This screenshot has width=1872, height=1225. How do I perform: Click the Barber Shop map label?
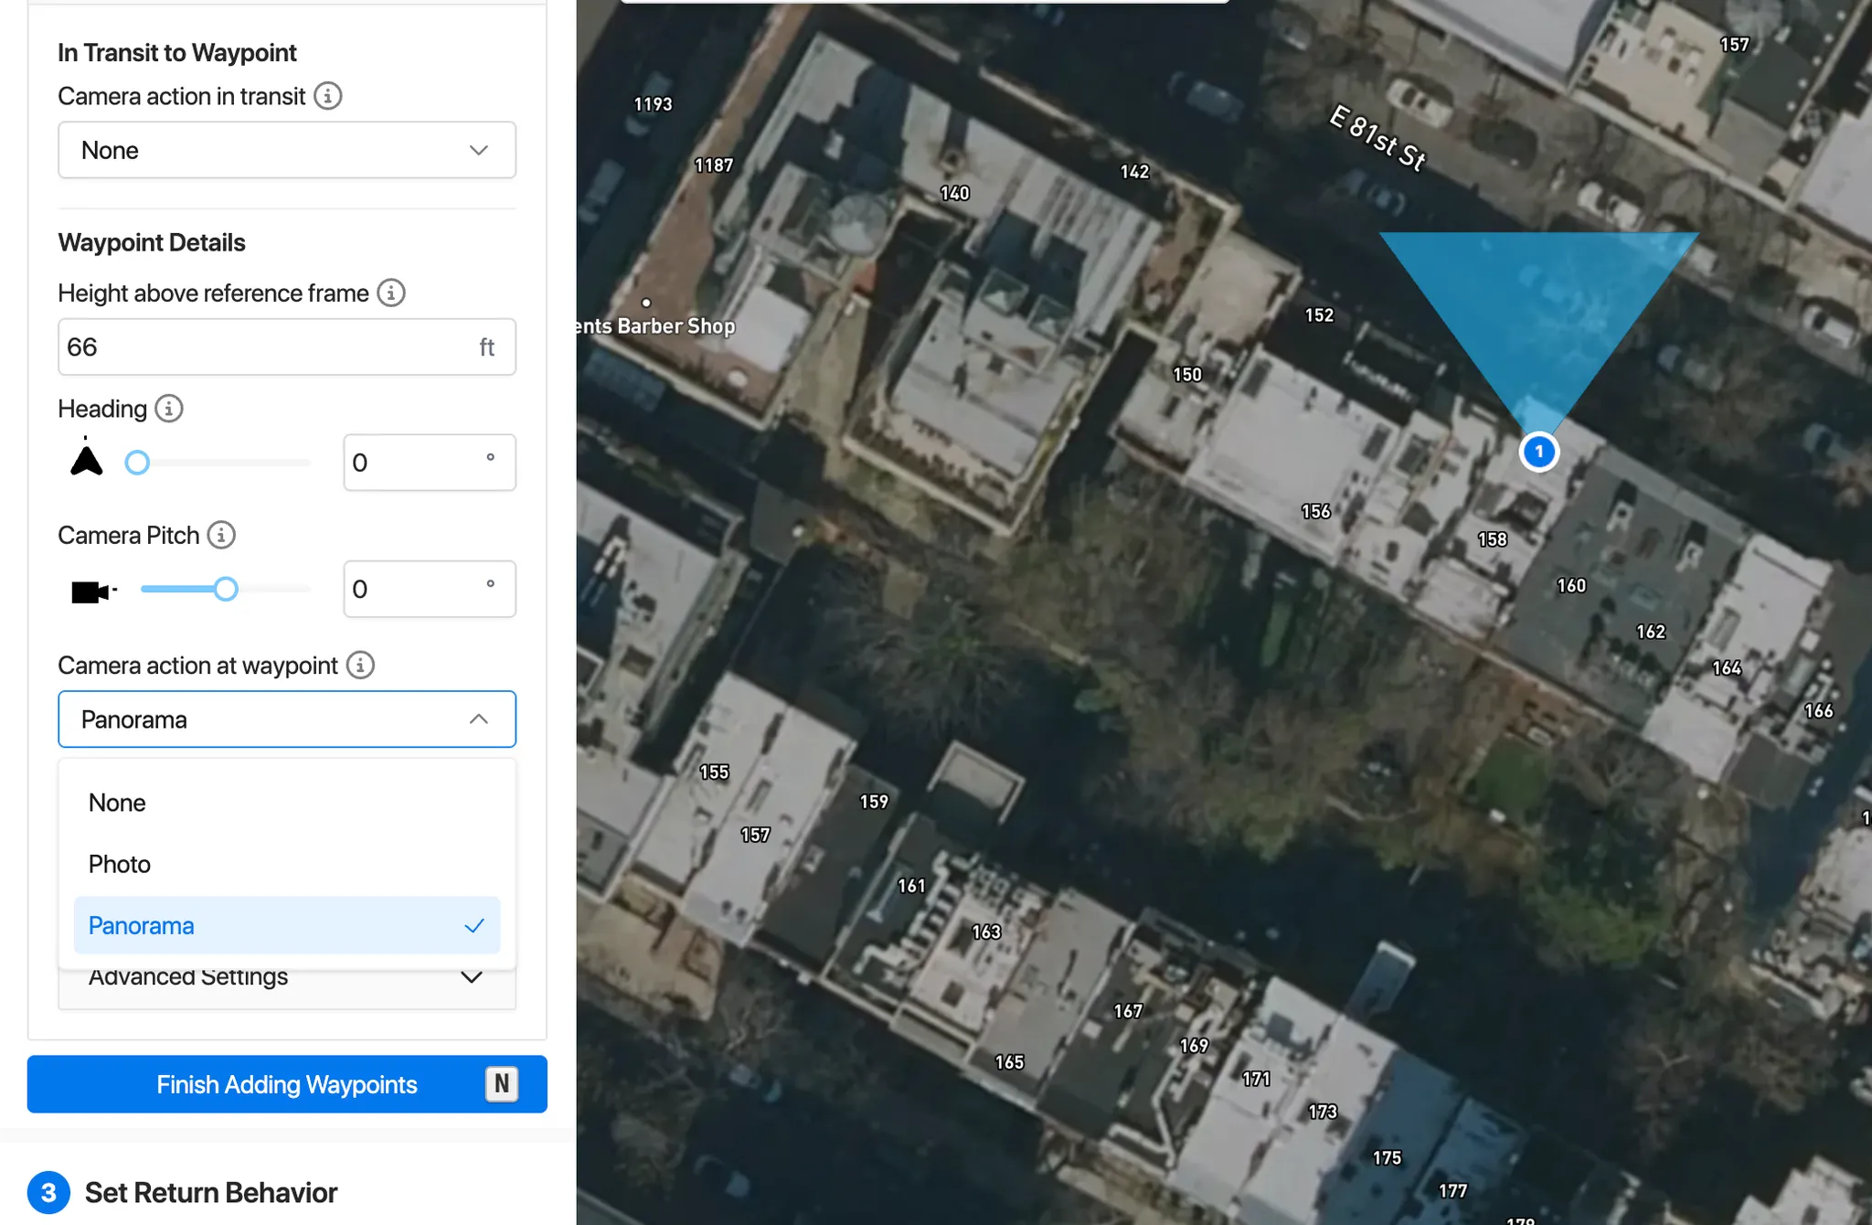click(655, 325)
